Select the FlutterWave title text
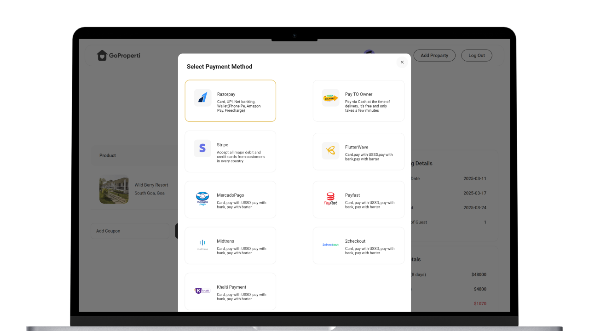This screenshot has height=331, width=589. (357, 147)
